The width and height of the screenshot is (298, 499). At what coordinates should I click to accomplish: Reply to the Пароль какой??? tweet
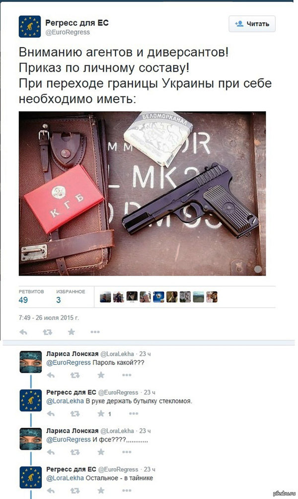pyautogui.click(x=51, y=375)
